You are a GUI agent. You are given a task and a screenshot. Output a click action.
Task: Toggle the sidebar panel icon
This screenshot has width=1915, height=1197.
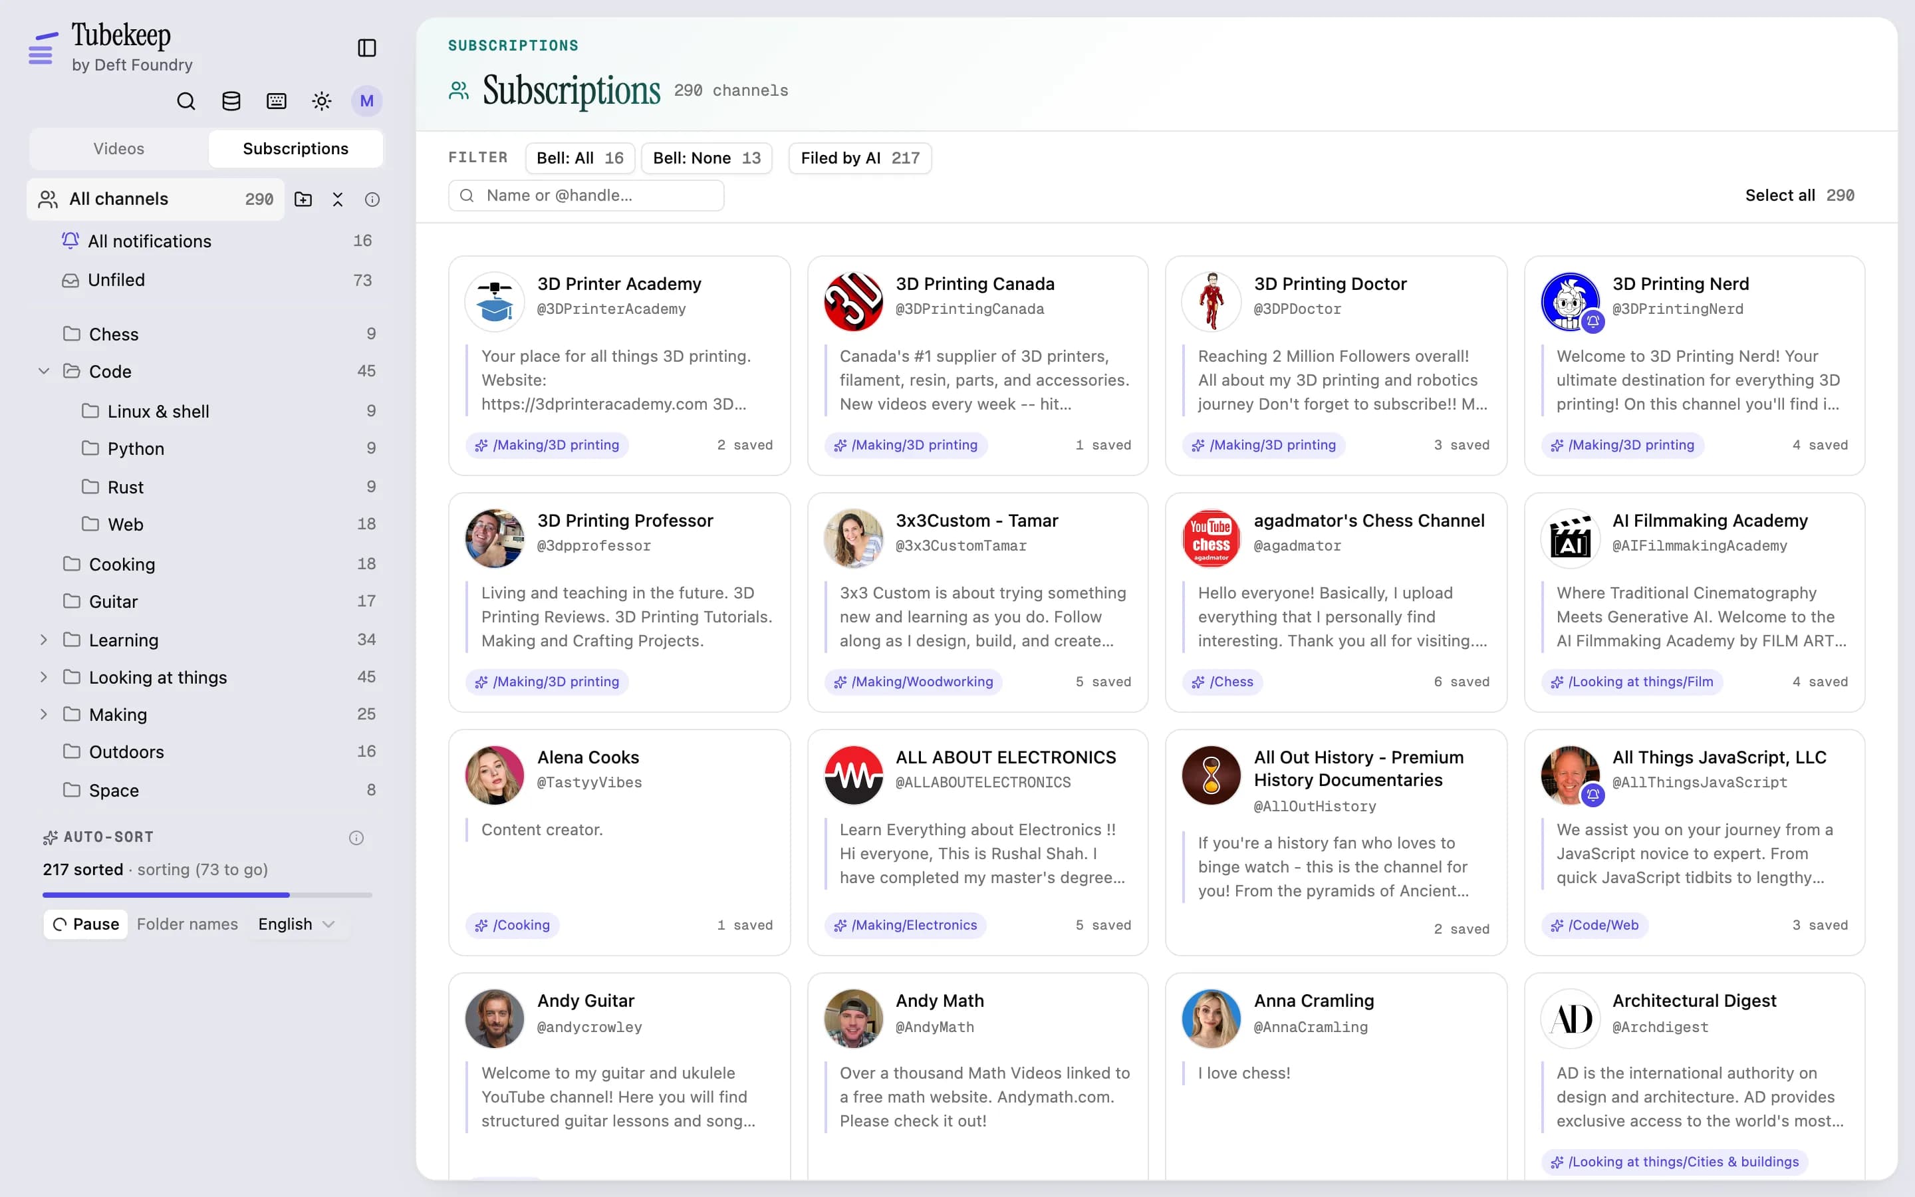[x=366, y=49]
